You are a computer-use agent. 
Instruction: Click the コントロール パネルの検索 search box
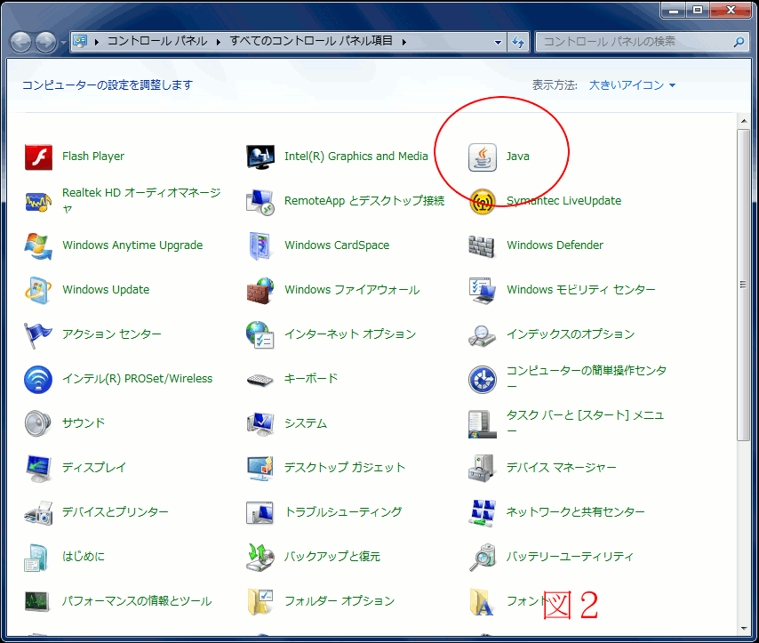click(x=635, y=42)
